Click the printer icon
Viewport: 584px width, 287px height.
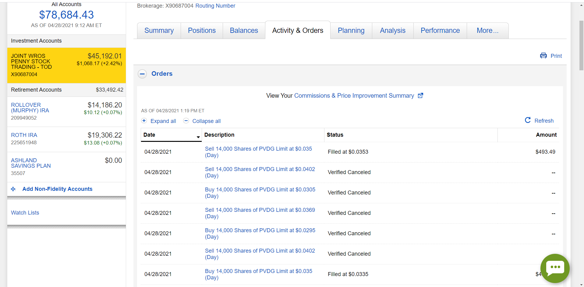pyautogui.click(x=543, y=56)
